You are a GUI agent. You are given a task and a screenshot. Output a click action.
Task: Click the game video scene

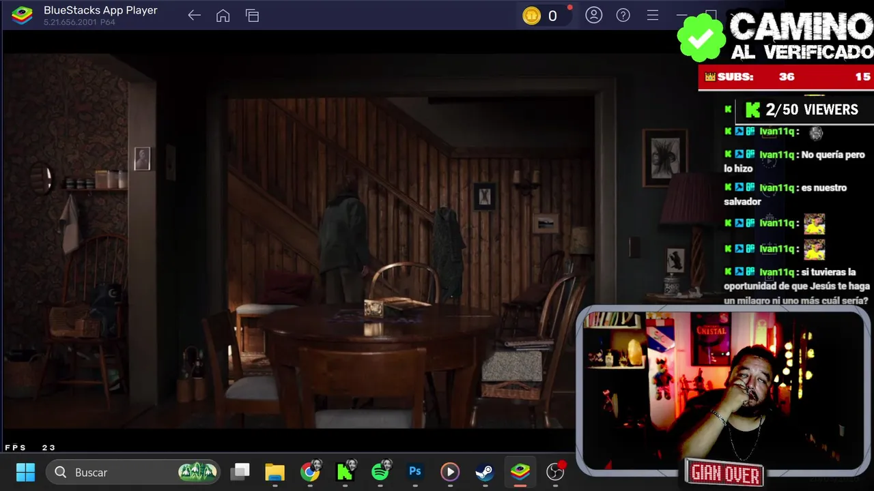(290, 241)
